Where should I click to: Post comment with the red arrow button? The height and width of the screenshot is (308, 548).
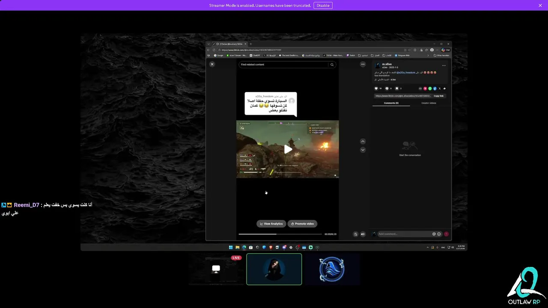coord(446,234)
